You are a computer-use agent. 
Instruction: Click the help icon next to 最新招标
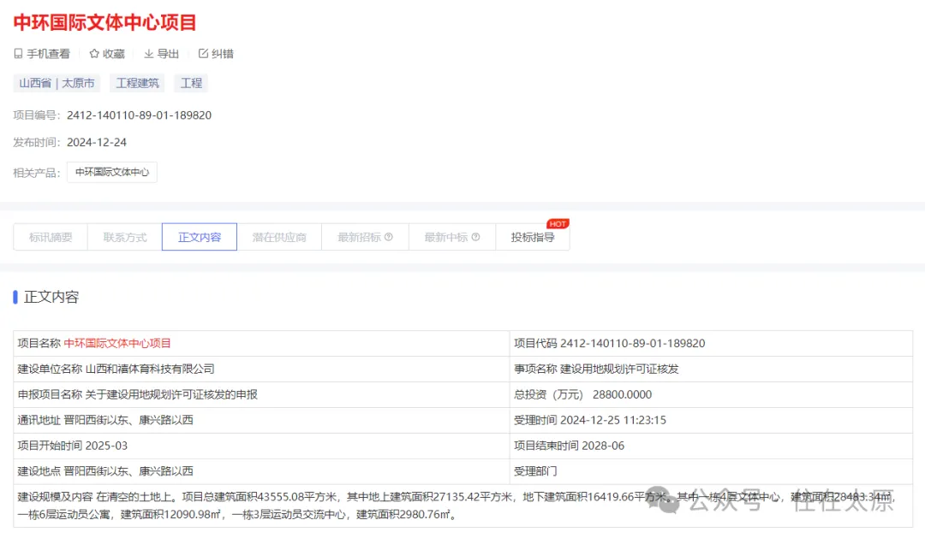[x=388, y=237]
